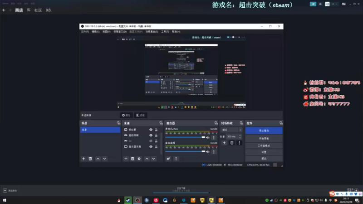Viewport: 363px width, 204px height.
Task: Open options dots for desktop audio channel
Action: coord(214,152)
